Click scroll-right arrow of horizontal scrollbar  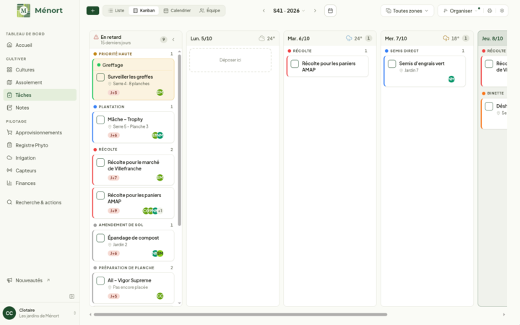(x=504, y=314)
